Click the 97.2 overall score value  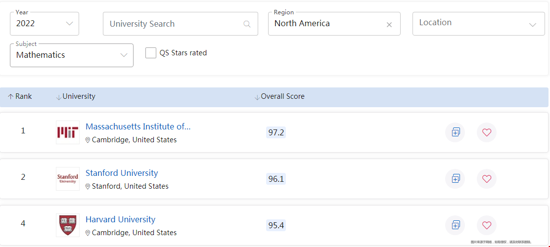click(276, 132)
